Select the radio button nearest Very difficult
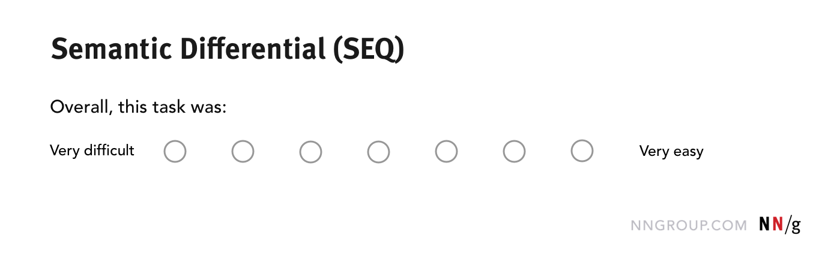Image resolution: width=831 pixels, height=262 pixels. pyautogui.click(x=175, y=152)
